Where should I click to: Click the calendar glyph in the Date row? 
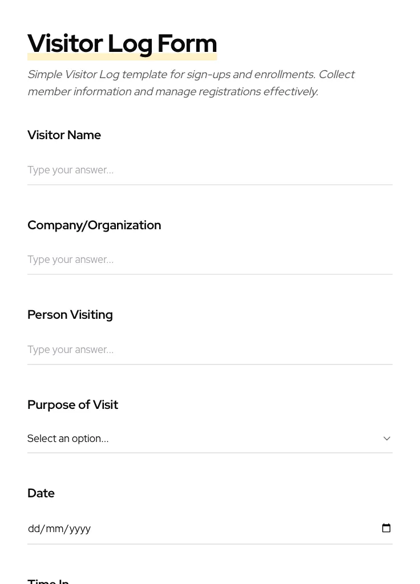(x=386, y=528)
